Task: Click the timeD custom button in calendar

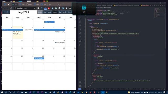Action: [x=70, y=12]
